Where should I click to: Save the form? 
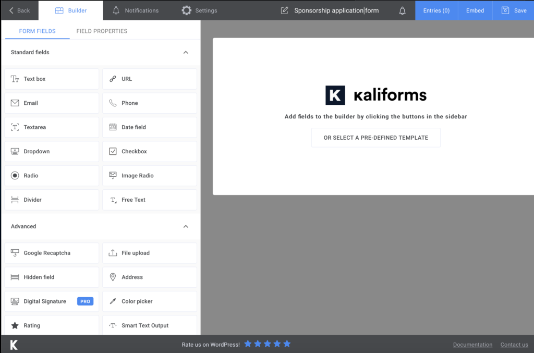[514, 10]
